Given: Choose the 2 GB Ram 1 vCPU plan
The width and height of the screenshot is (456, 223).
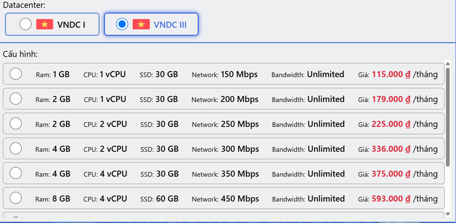Looking at the screenshot, I should (15, 99).
